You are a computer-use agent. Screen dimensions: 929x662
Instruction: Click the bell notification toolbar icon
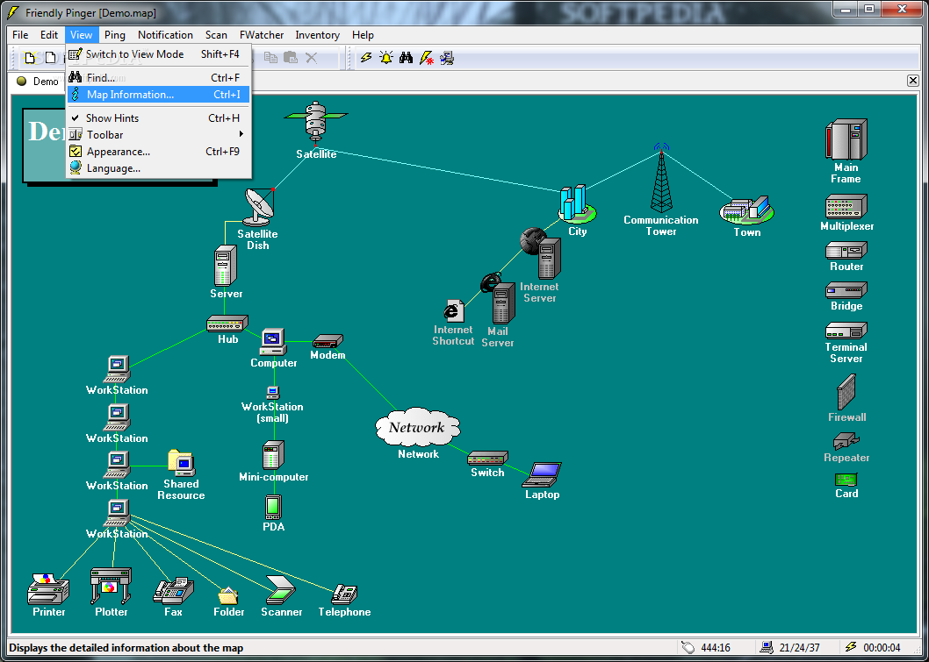[x=386, y=57]
